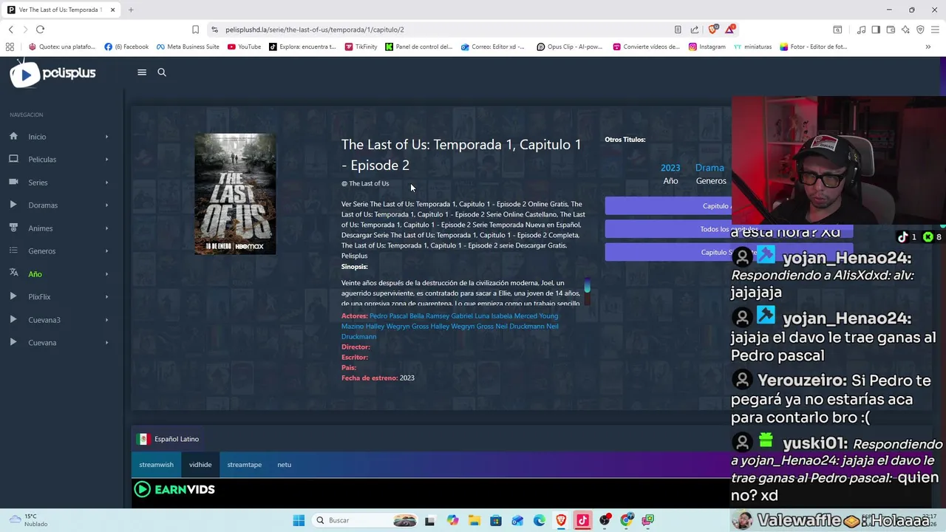Click the 2023 year link
The width and height of the screenshot is (946, 532).
[x=670, y=168]
